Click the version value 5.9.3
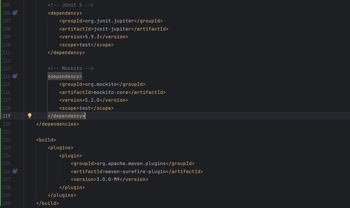Screen dimensions: 350x208 point(92,37)
